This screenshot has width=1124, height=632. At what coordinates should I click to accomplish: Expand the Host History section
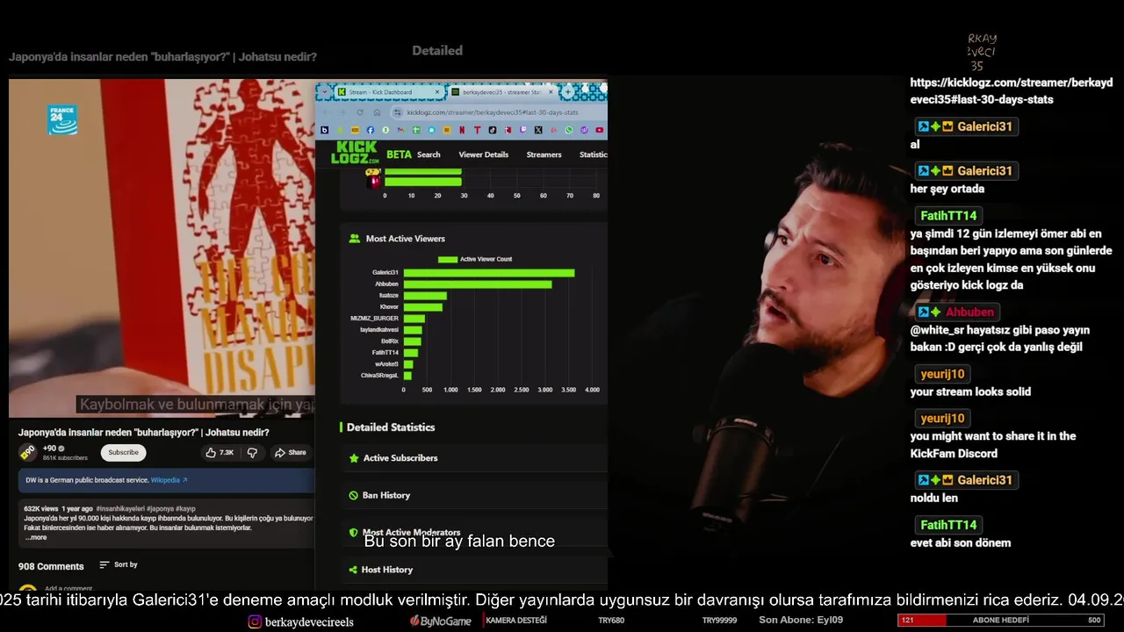tap(474, 570)
